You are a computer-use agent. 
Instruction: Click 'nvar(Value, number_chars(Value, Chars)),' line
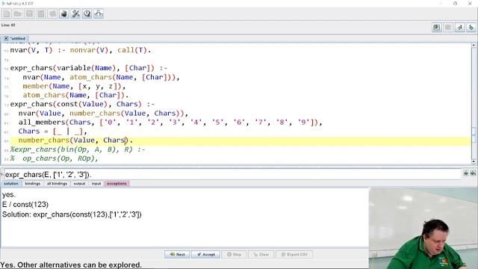(x=103, y=114)
